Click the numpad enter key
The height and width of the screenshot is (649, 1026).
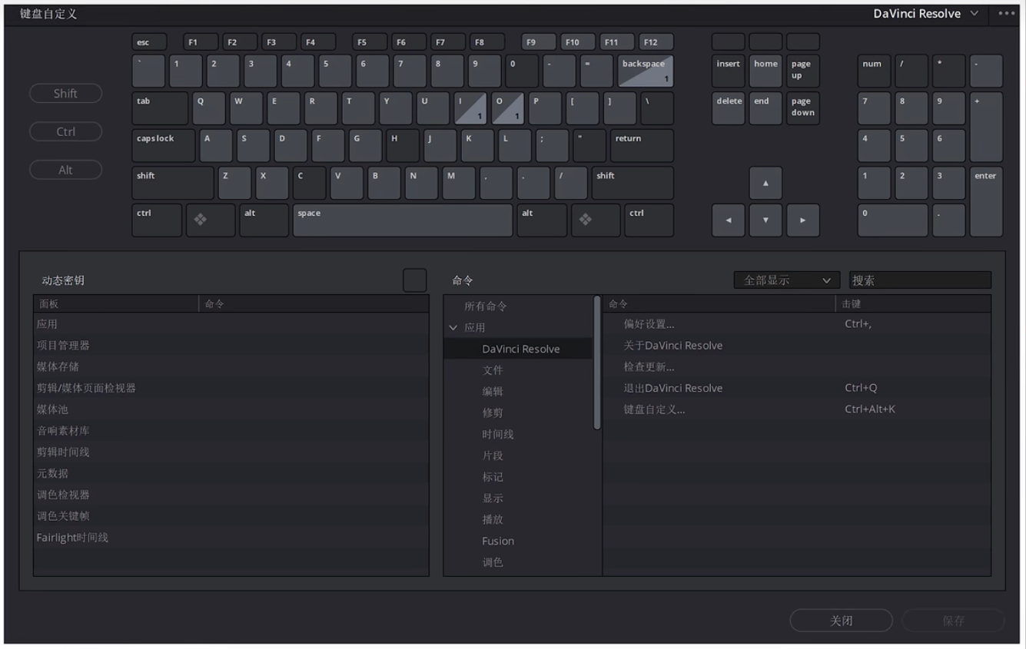pyautogui.click(x=986, y=201)
